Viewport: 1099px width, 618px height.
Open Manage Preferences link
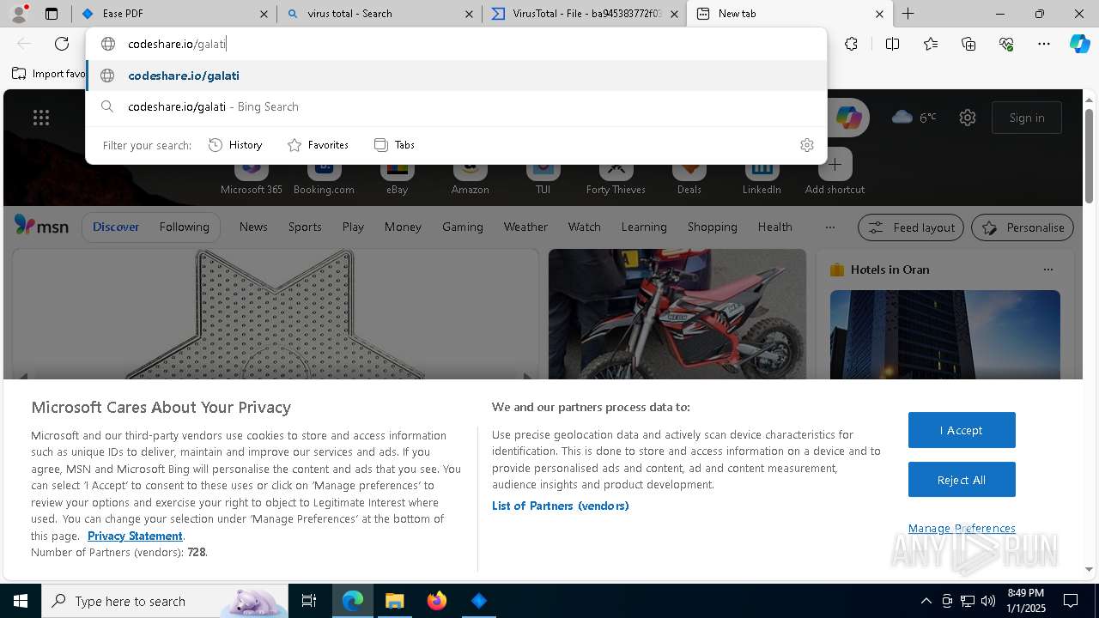[x=962, y=528]
